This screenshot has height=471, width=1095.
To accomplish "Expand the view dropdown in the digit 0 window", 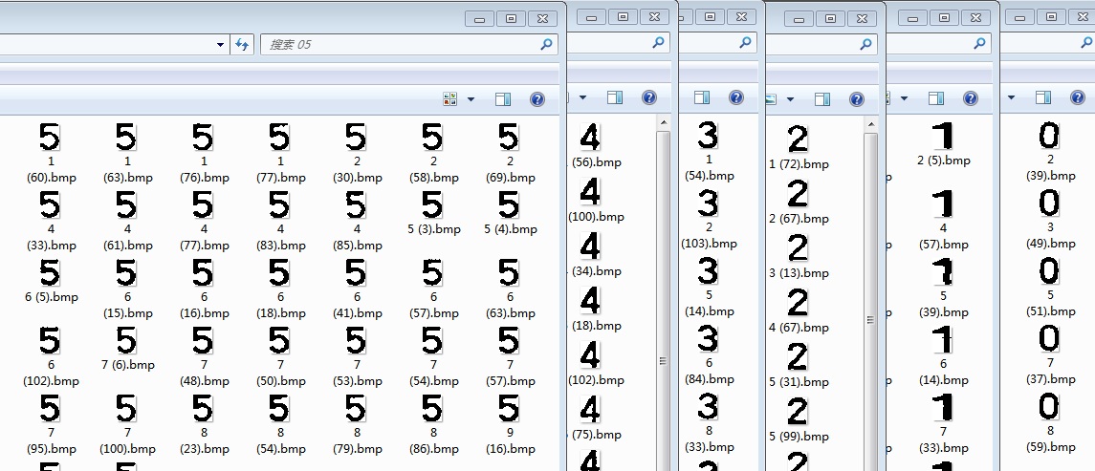I will click(1011, 97).
